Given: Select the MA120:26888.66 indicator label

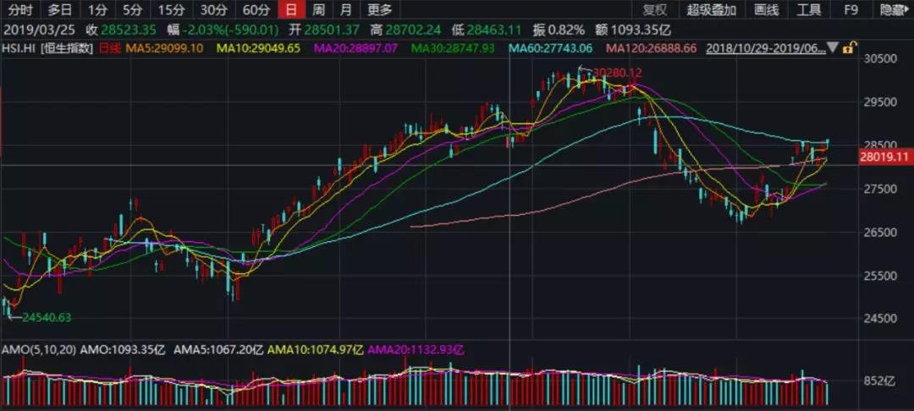Looking at the screenshot, I should click(651, 48).
